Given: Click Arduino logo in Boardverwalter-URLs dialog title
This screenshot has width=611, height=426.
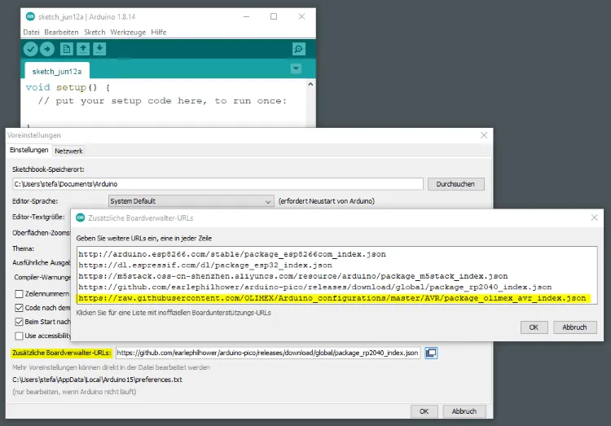Looking at the screenshot, I should (x=81, y=217).
